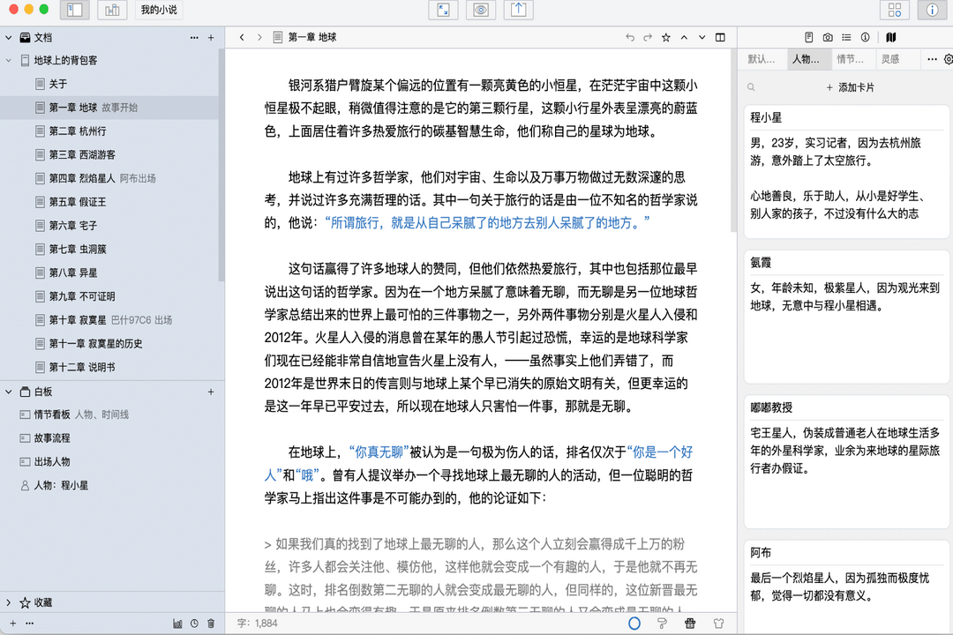Click the list view icon in the cards panel

pos(845,38)
